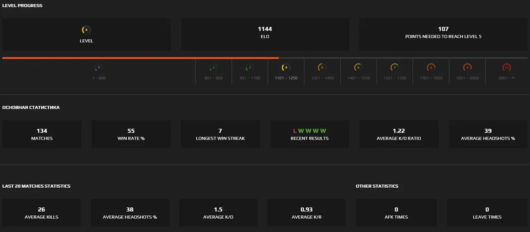Image resolution: width=530 pixels, height=232 pixels.
Task: Click the level 8 skill icon
Action: pyautogui.click(x=431, y=68)
